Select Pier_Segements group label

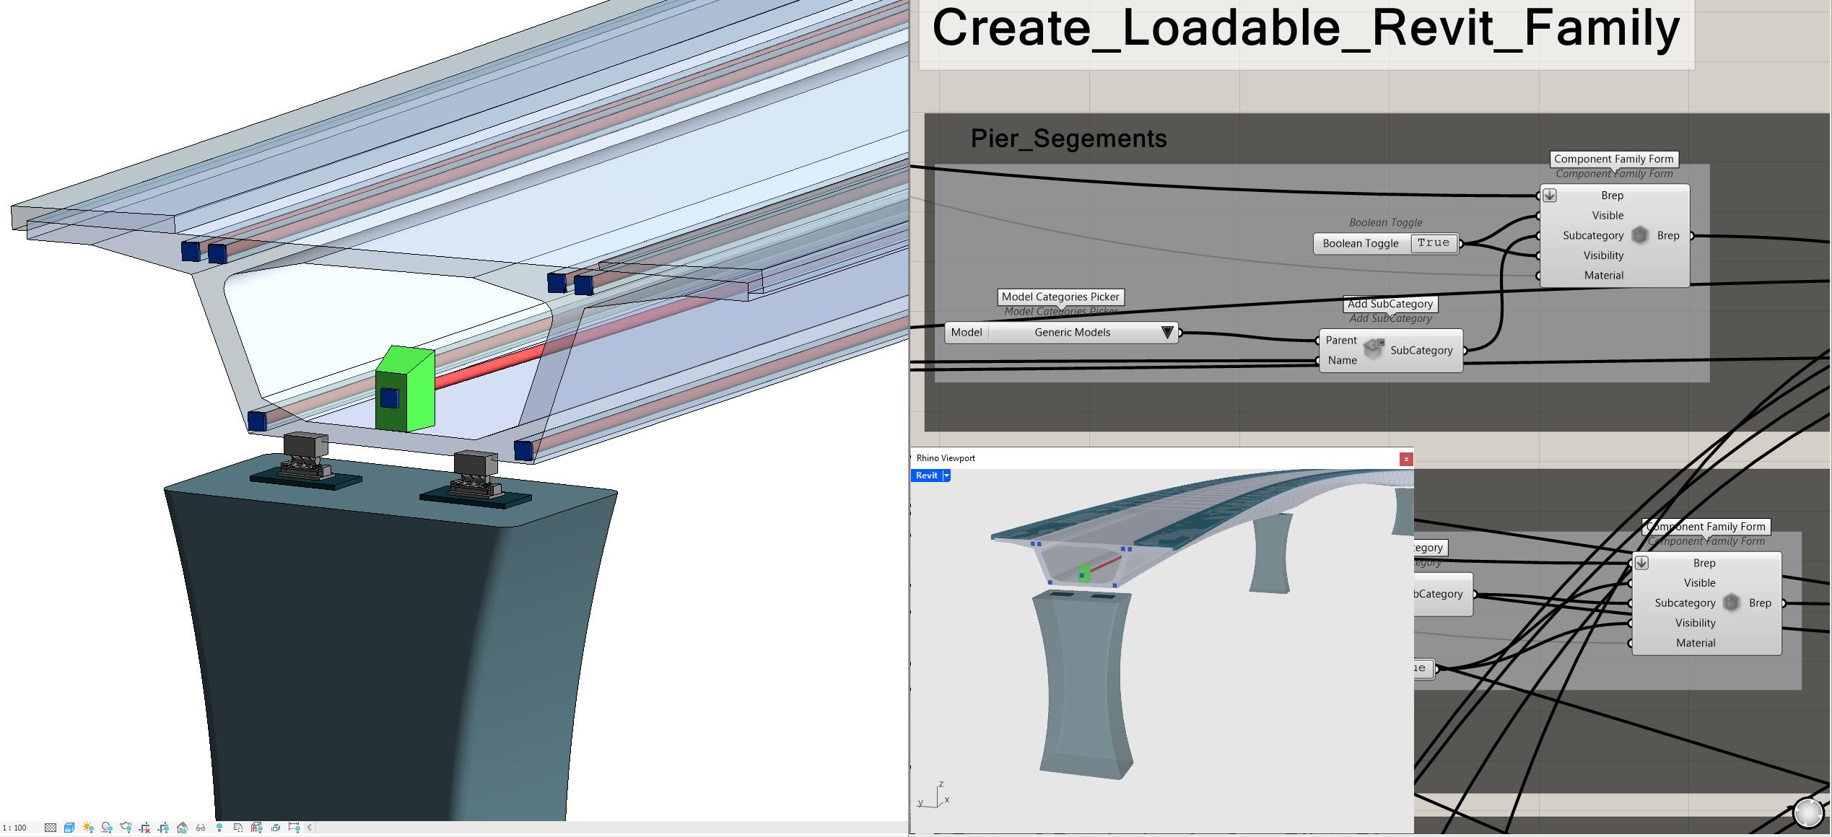pyautogui.click(x=1068, y=139)
